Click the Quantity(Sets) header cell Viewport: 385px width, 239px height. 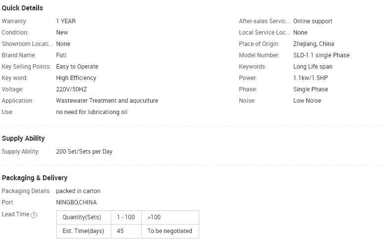tap(84, 217)
